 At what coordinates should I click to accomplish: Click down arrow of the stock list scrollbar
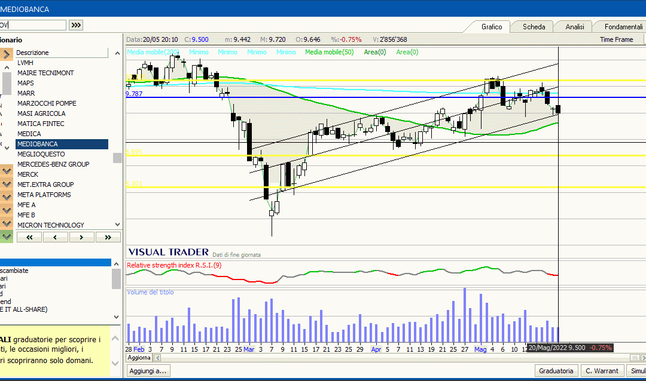(117, 225)
